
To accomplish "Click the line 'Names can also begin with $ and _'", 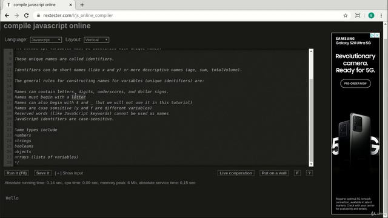I will click(x=103, y=102).
